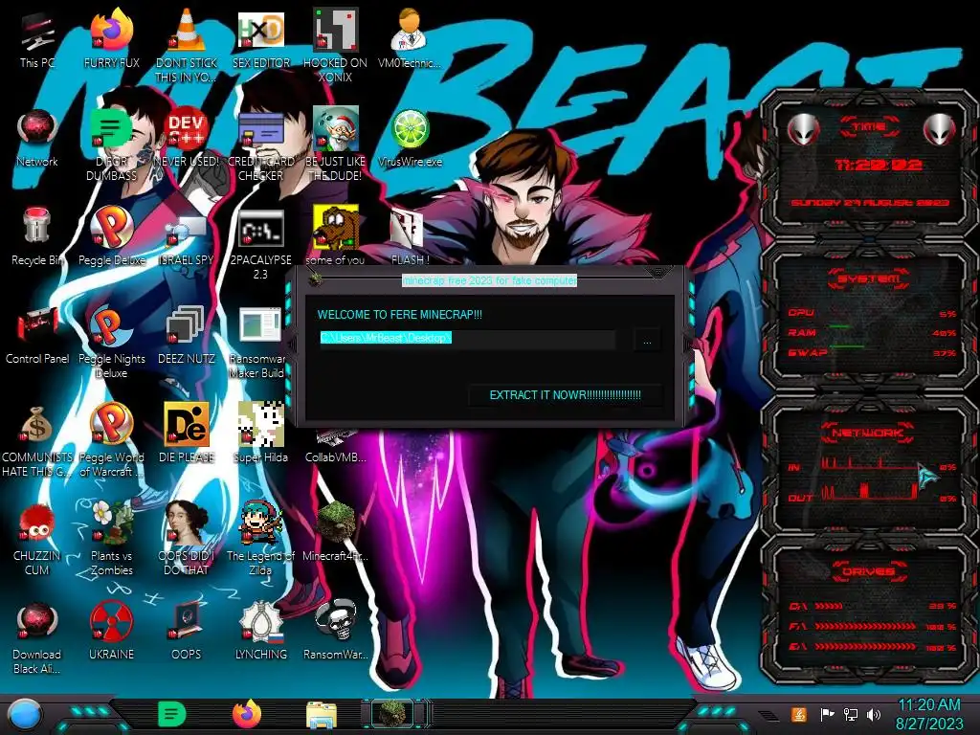This screenshot has height=735, width=980.
Task: Click the VLC cone DONT STICK icon
Action: point(187,47)
